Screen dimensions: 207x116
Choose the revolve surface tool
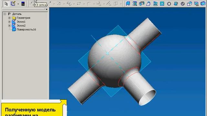click(x=135, y=4)
